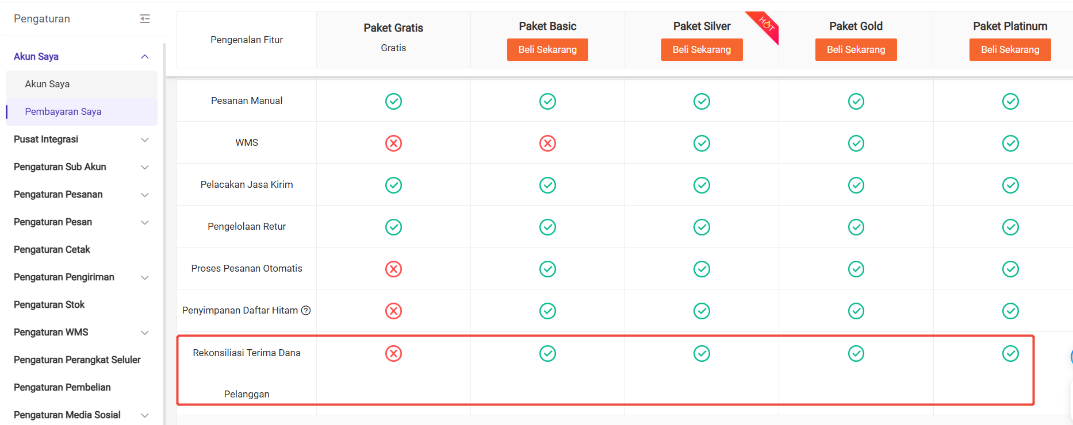Click help icon beside Penyimpanan Daftar Hitam

click(306, 311)
